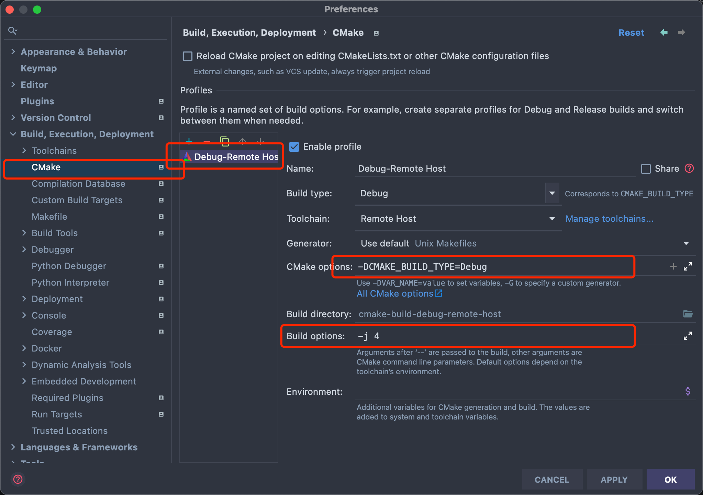Expand the Debugger tree node

24,250
